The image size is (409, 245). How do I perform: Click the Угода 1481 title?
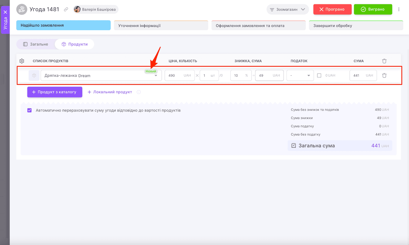(44, 9)
